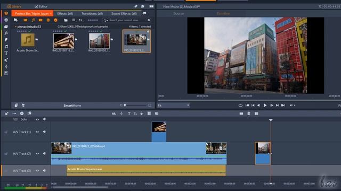Step back one frame in preview

[258, 105]
